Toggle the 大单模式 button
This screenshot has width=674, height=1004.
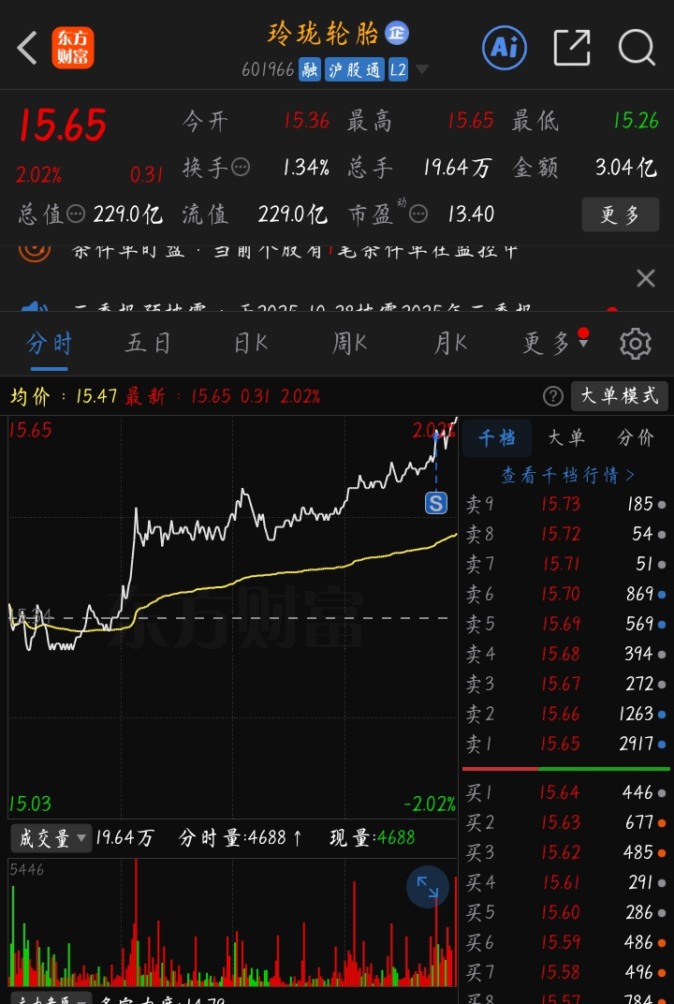620,396
